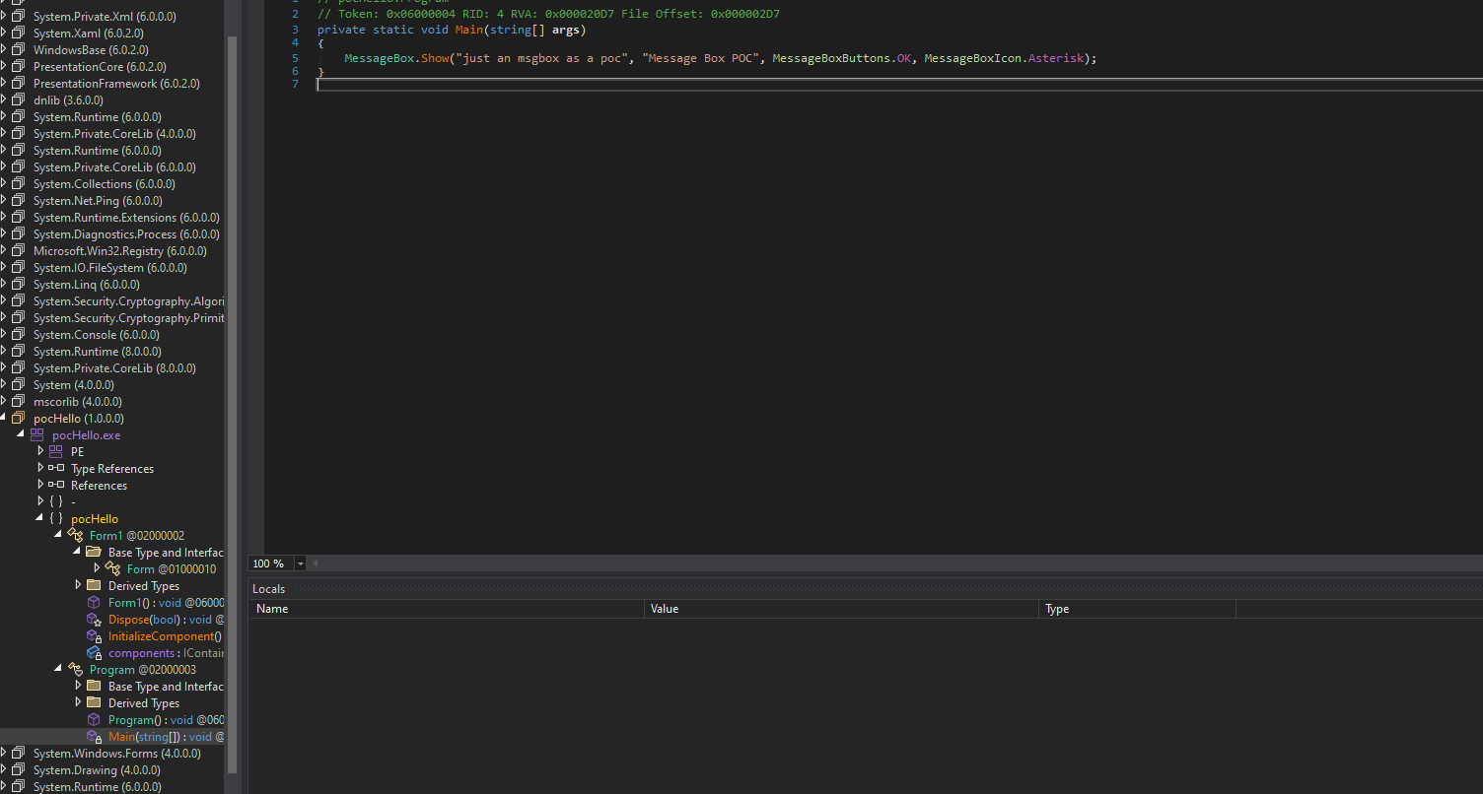The height and width of the screenshot is (794, 1483).
Task: Select System.Private.CoreLib (8.0.0.0) assembly
Action: click(114, 368)
